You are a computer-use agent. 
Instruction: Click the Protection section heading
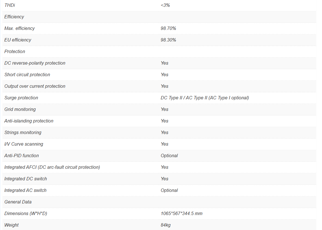[15, 51]
